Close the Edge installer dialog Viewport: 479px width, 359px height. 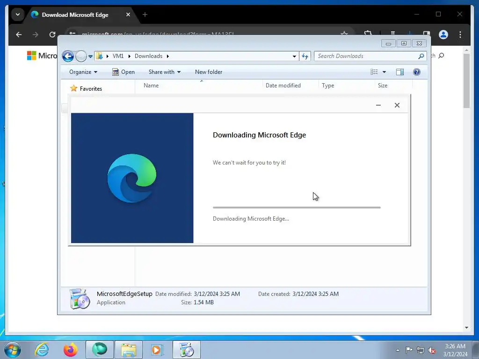[397, 105]
